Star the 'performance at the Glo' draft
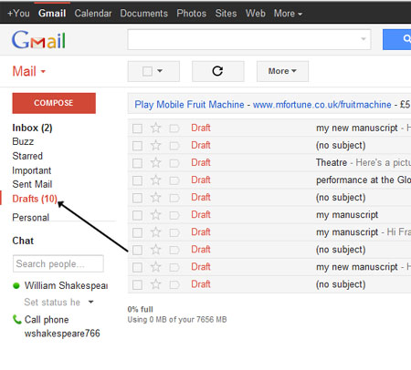The image size is (411, 370). (155, 180)
